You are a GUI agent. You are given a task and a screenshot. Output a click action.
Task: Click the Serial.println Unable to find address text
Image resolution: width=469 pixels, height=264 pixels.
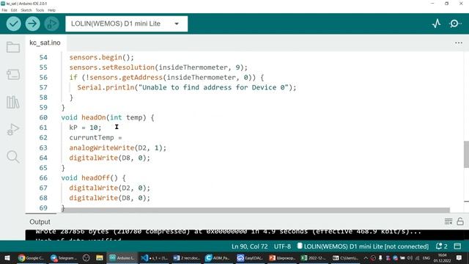coord(187,87)
